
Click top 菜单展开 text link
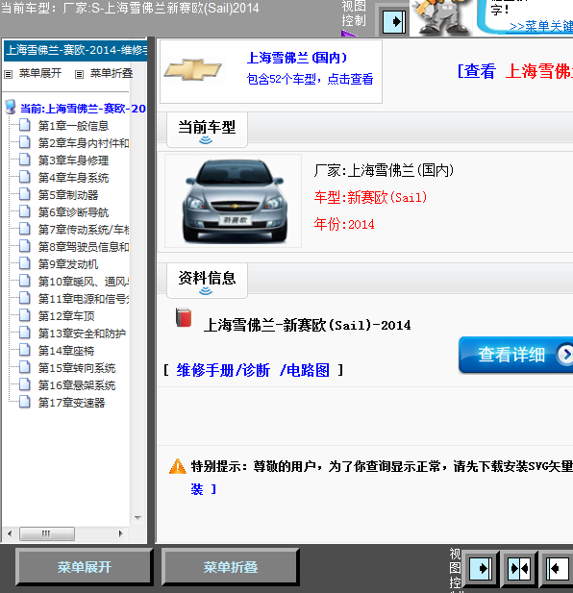coord(40,73)
